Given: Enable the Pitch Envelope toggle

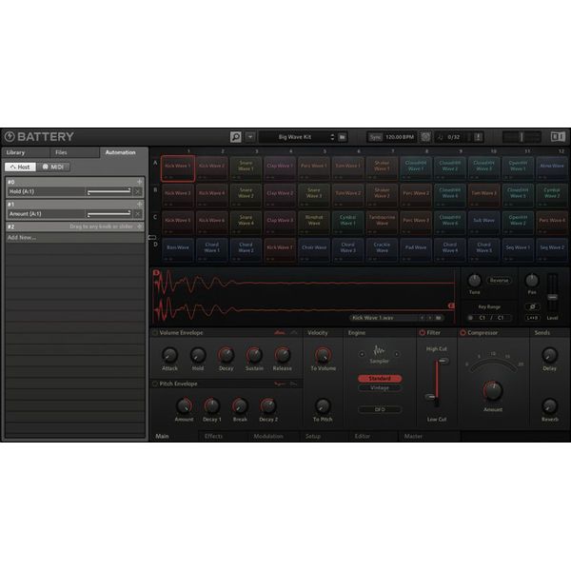Looking at the screenshot, I should [x=155, y=384].
